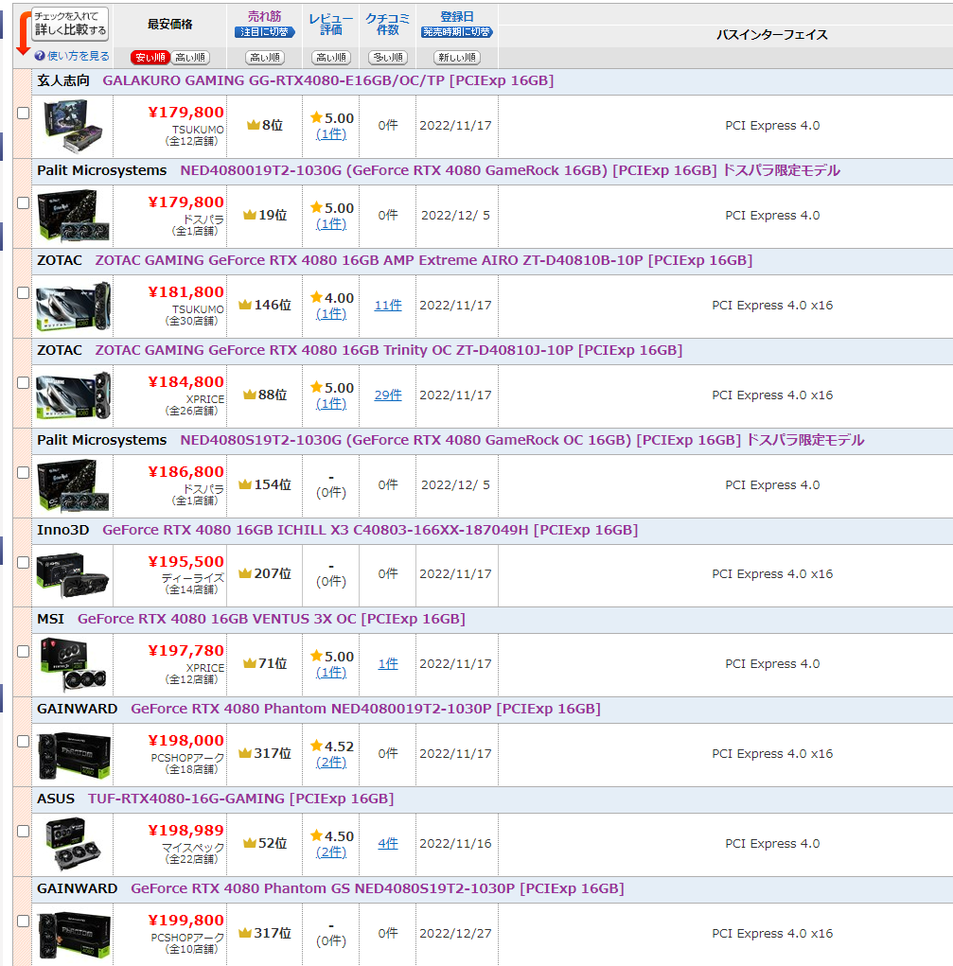Viewport: 953px width, 966px height.
Task: Switch 売れ筋 to 注目に切替
Action: coord(264,32)
